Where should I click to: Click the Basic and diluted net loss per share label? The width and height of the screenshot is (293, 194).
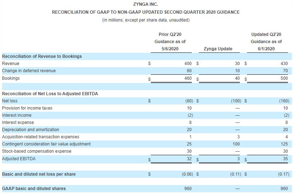[x=39, y=174]
